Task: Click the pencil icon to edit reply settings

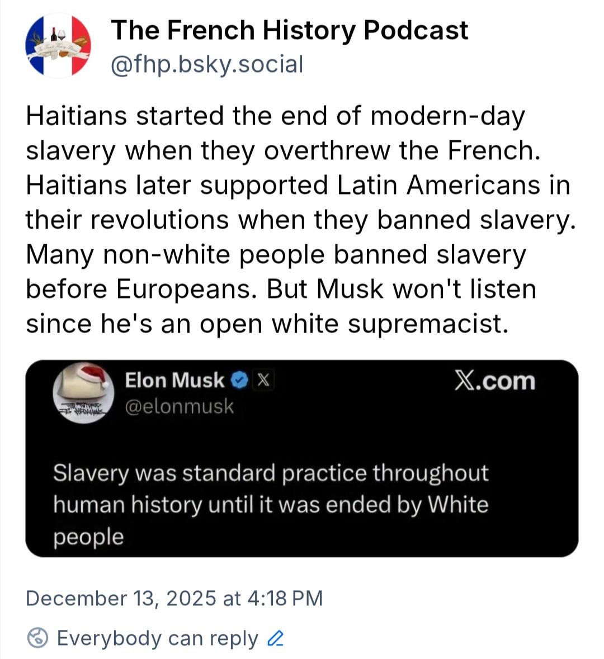Action: pyautogui.click(x=276, y=638)
